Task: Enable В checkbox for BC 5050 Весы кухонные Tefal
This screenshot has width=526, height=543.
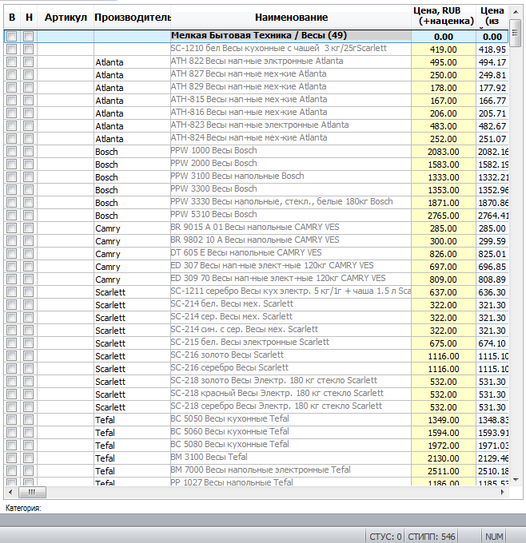Action: 11,420
